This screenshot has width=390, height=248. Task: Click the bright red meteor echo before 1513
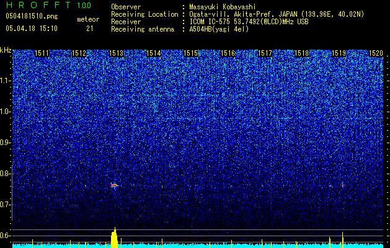(115, 185)
